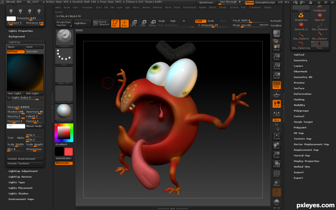
Task: Switch to the Move transform icon
Action: click(x=133, y=23)
